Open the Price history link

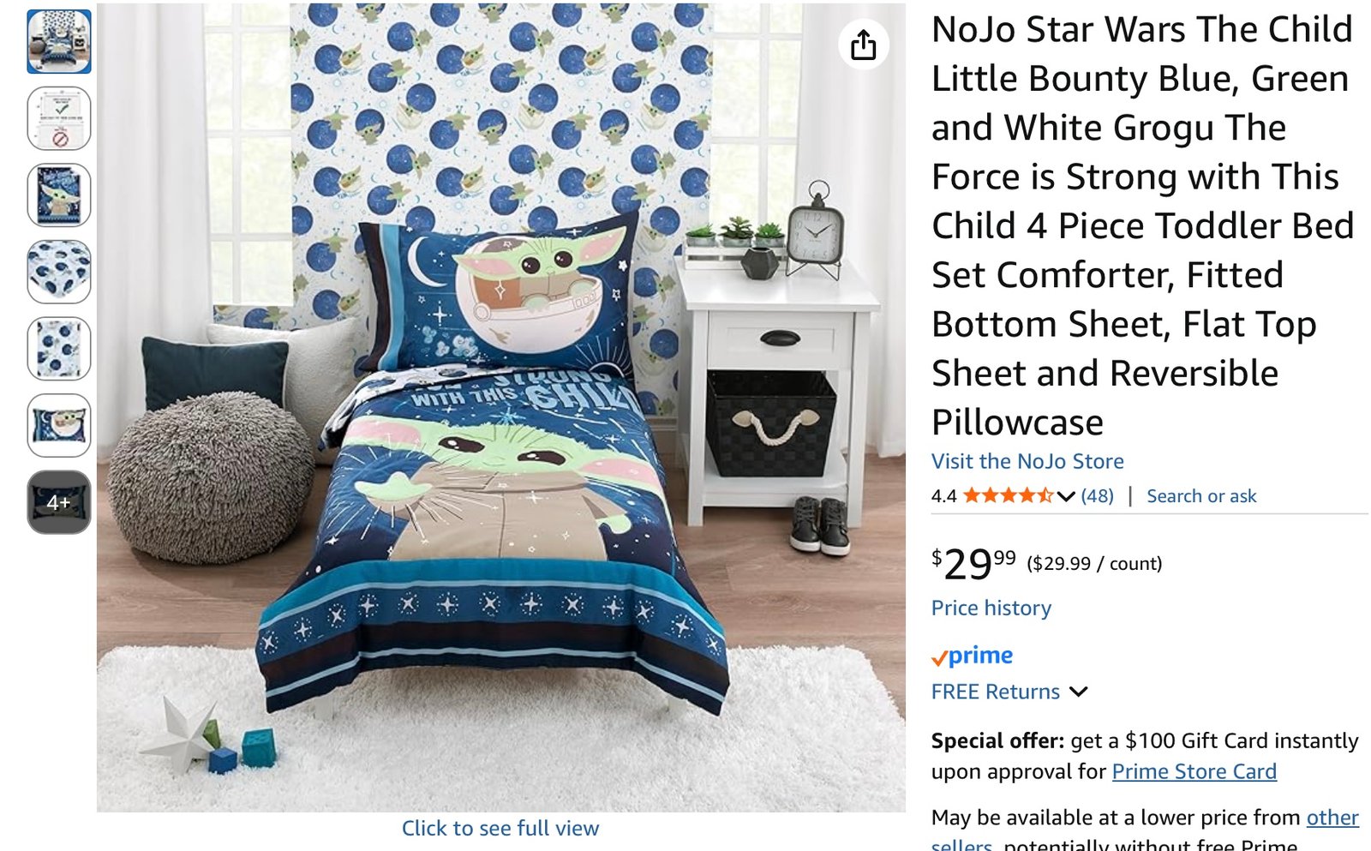point(991,608)
